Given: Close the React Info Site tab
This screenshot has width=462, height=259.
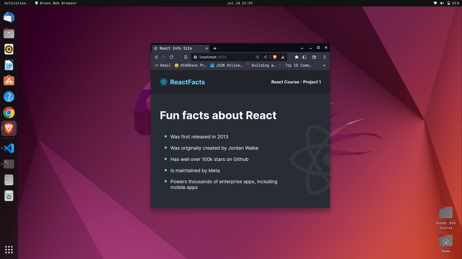Looking at the screenshot, I should (207, 48).
